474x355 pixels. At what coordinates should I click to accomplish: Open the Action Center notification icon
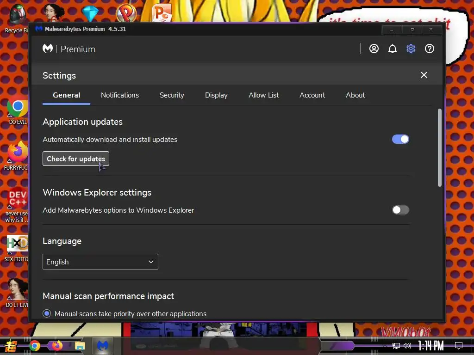pyautogui.click(x=459, y=346)
